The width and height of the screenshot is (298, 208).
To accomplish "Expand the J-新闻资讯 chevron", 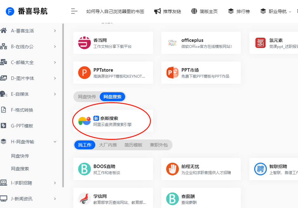I will pos(55,199).
